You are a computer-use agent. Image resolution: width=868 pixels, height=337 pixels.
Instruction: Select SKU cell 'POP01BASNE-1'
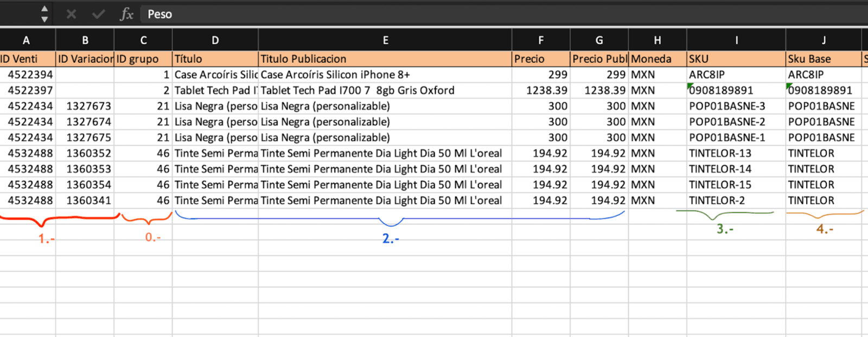[x=736, y=137]
